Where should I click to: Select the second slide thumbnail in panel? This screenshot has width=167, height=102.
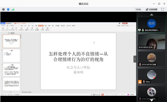click(11, 55)
